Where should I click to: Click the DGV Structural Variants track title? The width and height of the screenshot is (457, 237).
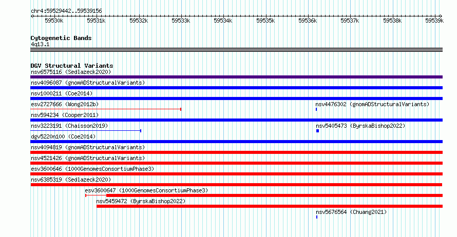click(x=72, y=66)
